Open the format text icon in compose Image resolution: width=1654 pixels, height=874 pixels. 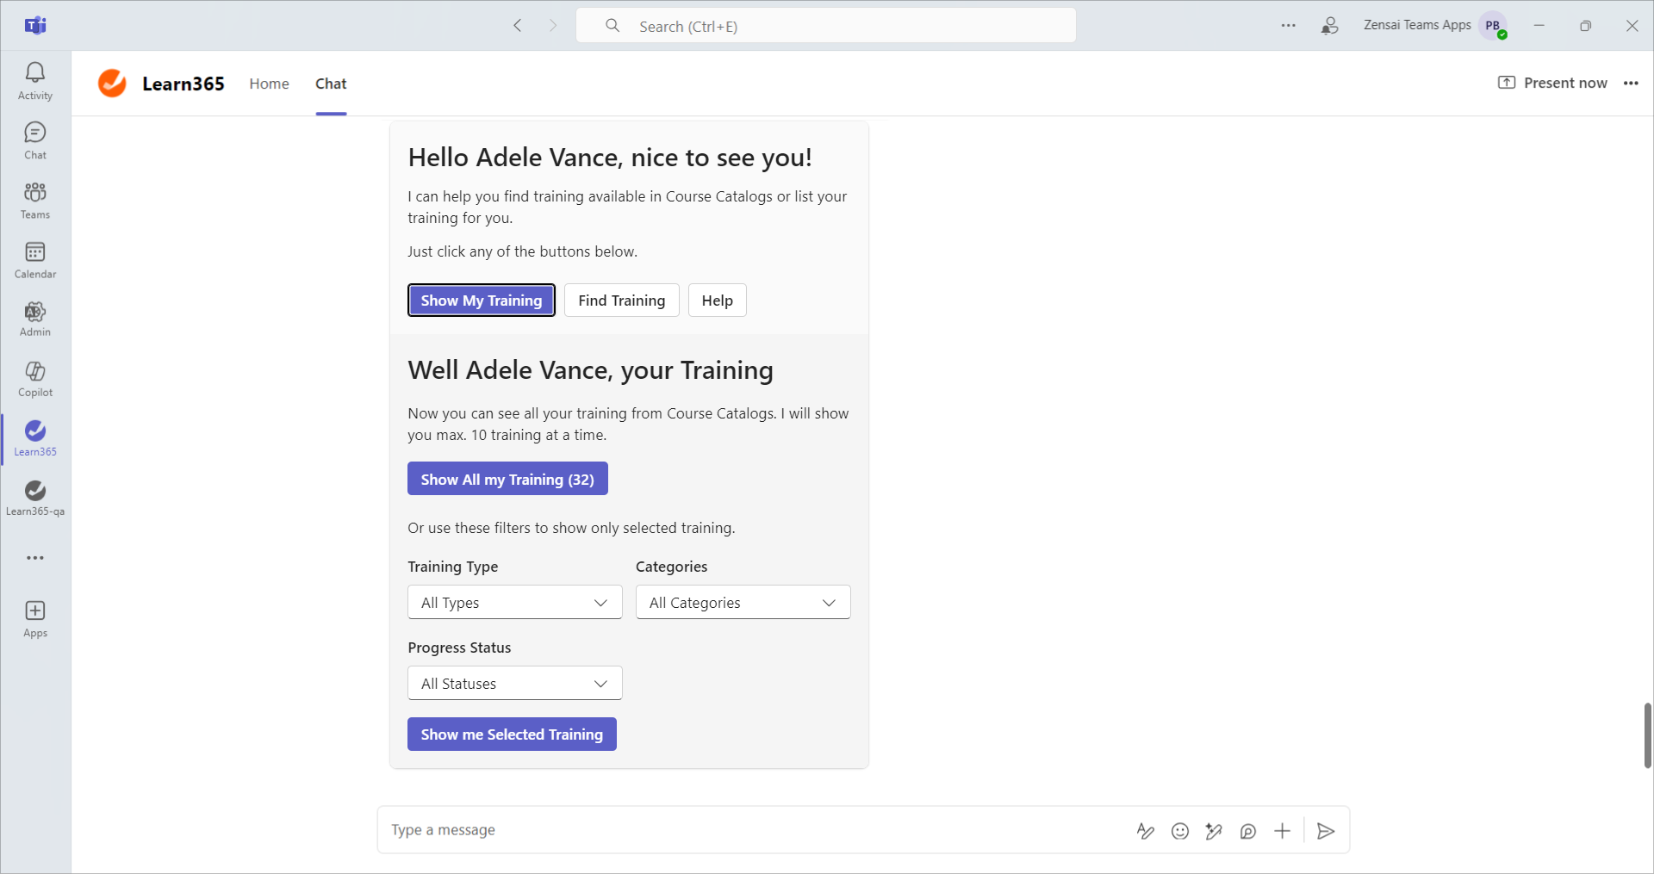[x=1145, y=831]
